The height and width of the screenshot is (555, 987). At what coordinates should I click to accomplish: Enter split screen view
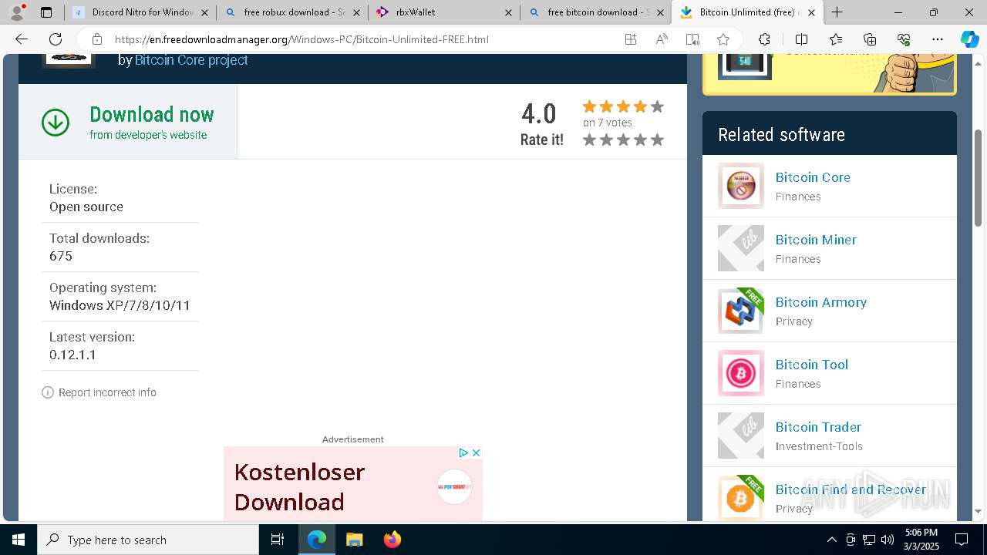(x=801, y=39)
